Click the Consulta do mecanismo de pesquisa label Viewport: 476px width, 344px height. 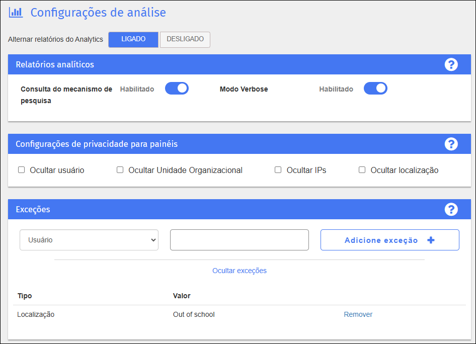66,95
